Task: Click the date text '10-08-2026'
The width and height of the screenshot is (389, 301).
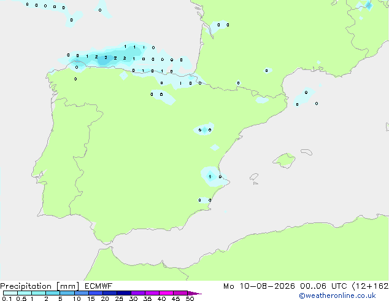Action: point(267,286)
